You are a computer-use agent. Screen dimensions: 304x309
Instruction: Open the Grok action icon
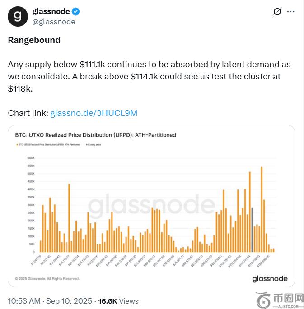pos(277,12)
